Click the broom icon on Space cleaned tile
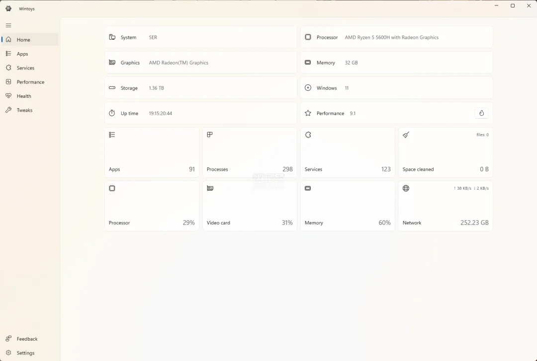 click(406, 135)
